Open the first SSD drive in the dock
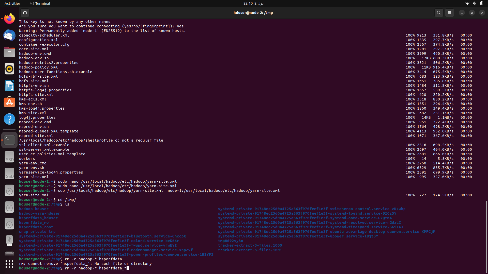This screenshot has width=488, height=274. (9, 157)
